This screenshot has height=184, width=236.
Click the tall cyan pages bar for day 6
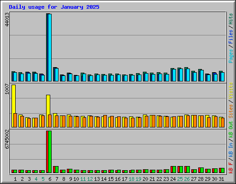click(x=50, y=47)
